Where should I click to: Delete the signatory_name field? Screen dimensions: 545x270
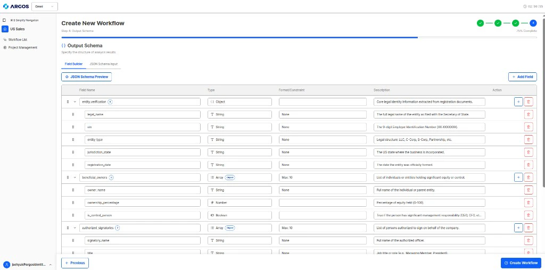point(529,240)
